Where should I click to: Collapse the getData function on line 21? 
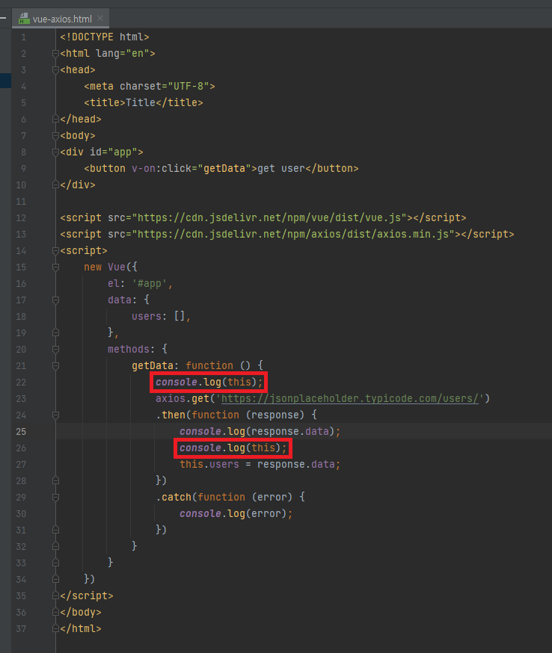pyautogui.click(x=55, y=366)
